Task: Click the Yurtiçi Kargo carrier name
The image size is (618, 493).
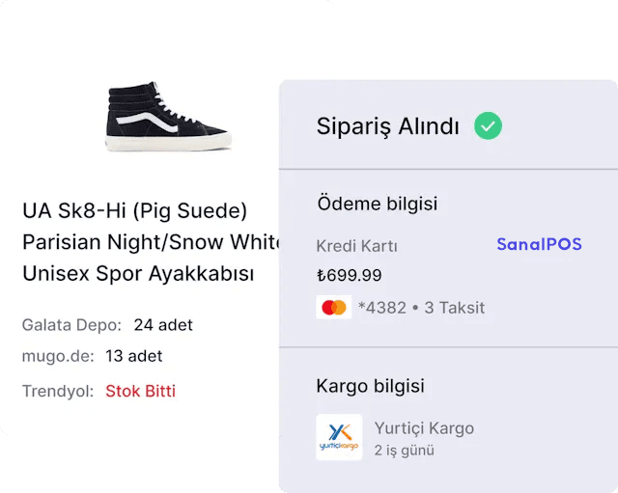Action: pos(424,427)
